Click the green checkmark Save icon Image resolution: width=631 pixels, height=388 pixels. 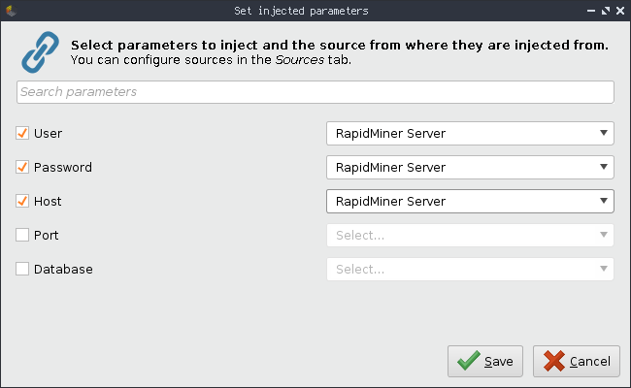click(x=469, y=361)
